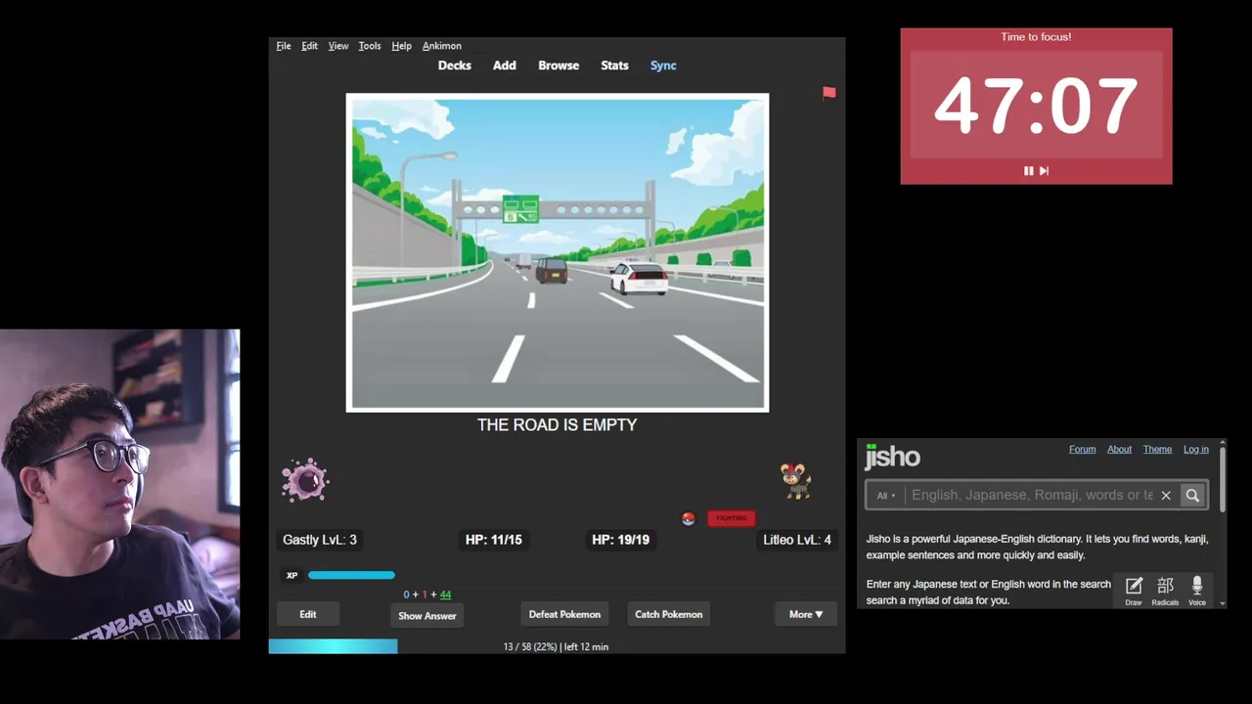
Task: Open Jisho Theme link
Action: (x=1157, y=450)
